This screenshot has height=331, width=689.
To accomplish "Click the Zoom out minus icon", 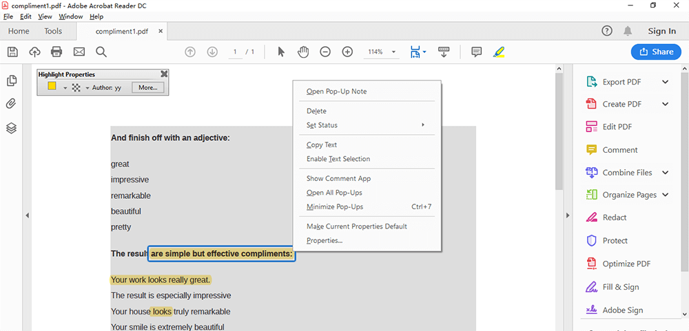I will coord(325,52).
